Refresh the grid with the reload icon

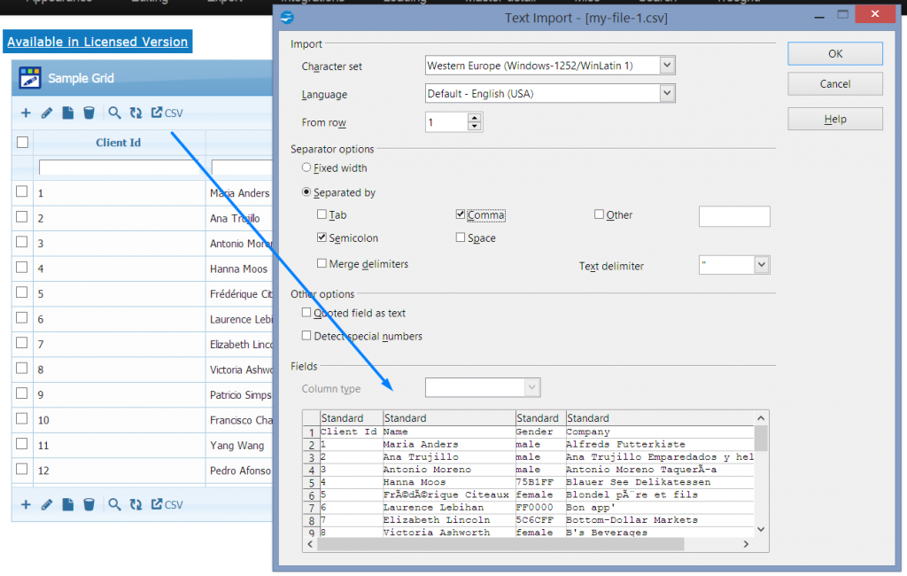[135, 113]
